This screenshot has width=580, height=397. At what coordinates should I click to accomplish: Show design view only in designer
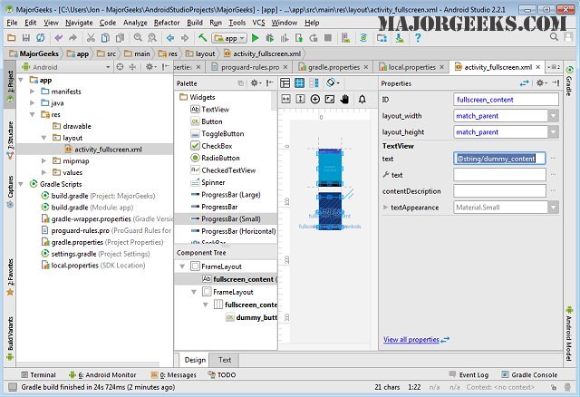pyautogui.click(x=285, y=82)
